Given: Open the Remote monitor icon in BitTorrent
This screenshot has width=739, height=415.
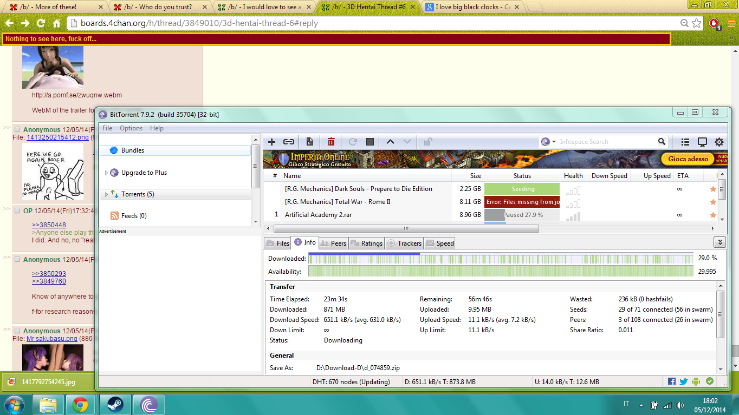Looking at the screenshot, I should [702, 142].
